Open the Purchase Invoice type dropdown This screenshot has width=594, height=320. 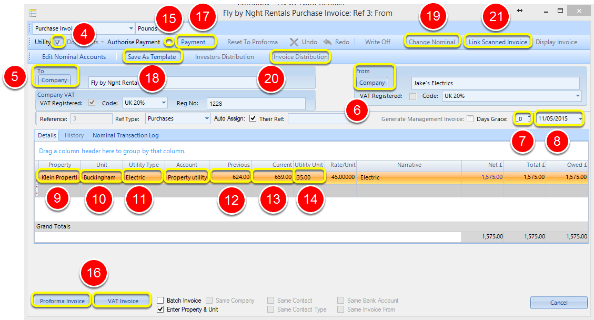tap(130, 28)
